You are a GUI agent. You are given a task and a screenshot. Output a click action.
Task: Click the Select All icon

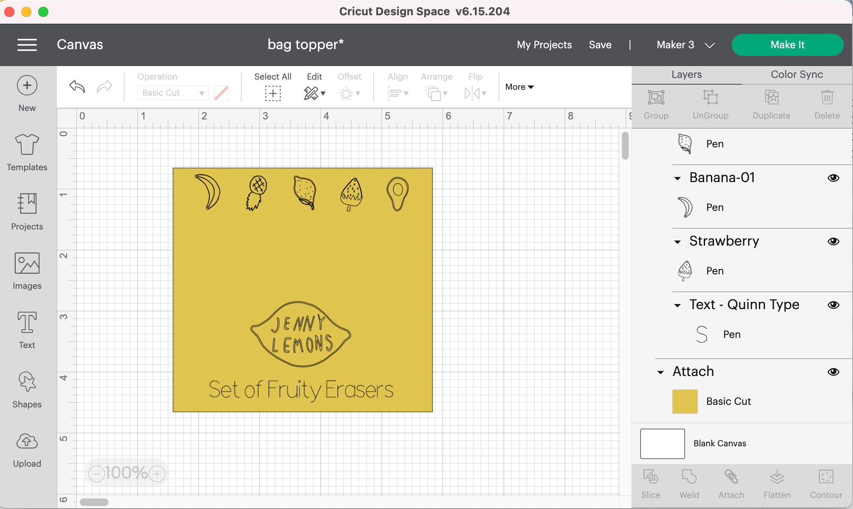point(273,93)
